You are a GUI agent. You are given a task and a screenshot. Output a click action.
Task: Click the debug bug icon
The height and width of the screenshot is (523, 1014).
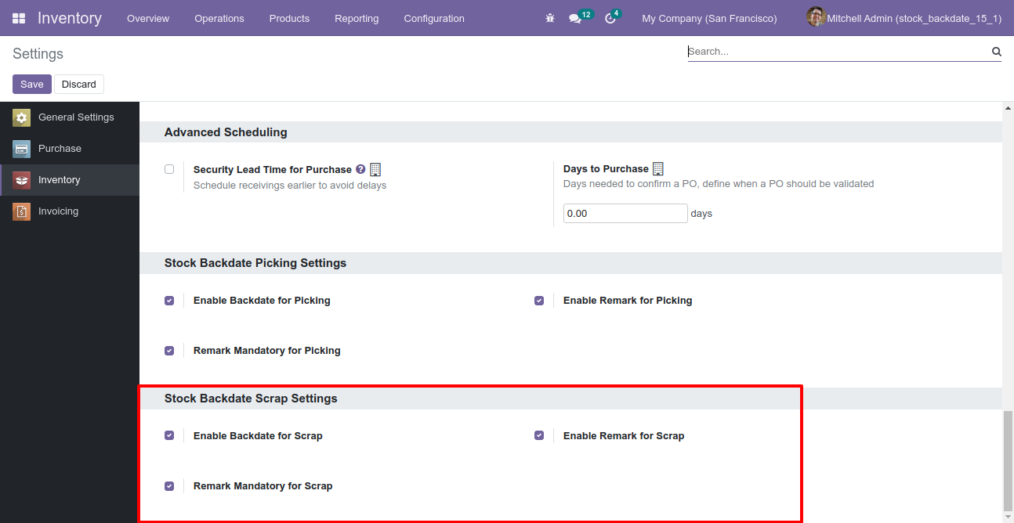point(550,18)
